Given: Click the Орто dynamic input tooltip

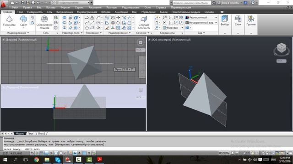Looking at the screenshot, I should [125, 69].
